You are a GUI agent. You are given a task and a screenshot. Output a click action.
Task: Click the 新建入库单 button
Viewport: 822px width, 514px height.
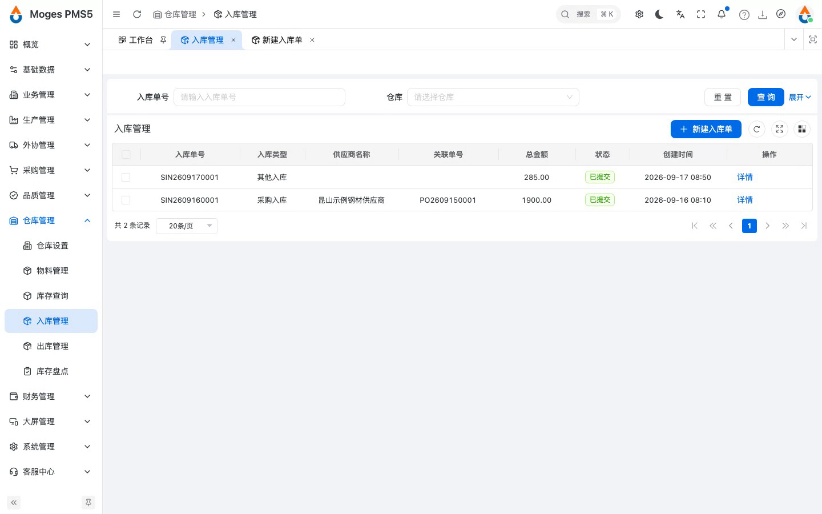706,129
